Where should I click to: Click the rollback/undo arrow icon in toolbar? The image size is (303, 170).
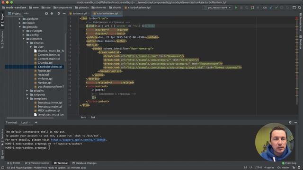pos(287,8)
